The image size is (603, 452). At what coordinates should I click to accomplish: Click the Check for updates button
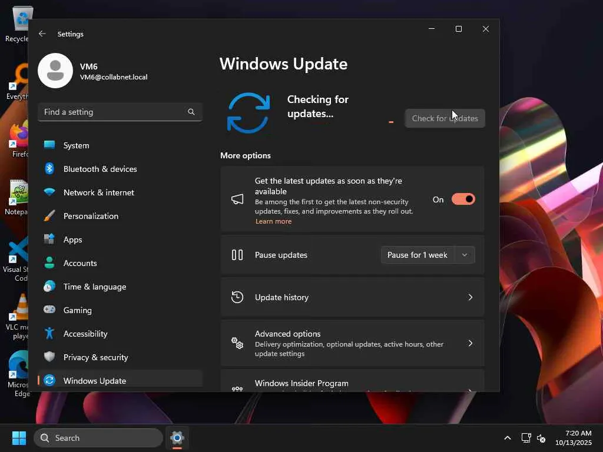tap(445, 118)
